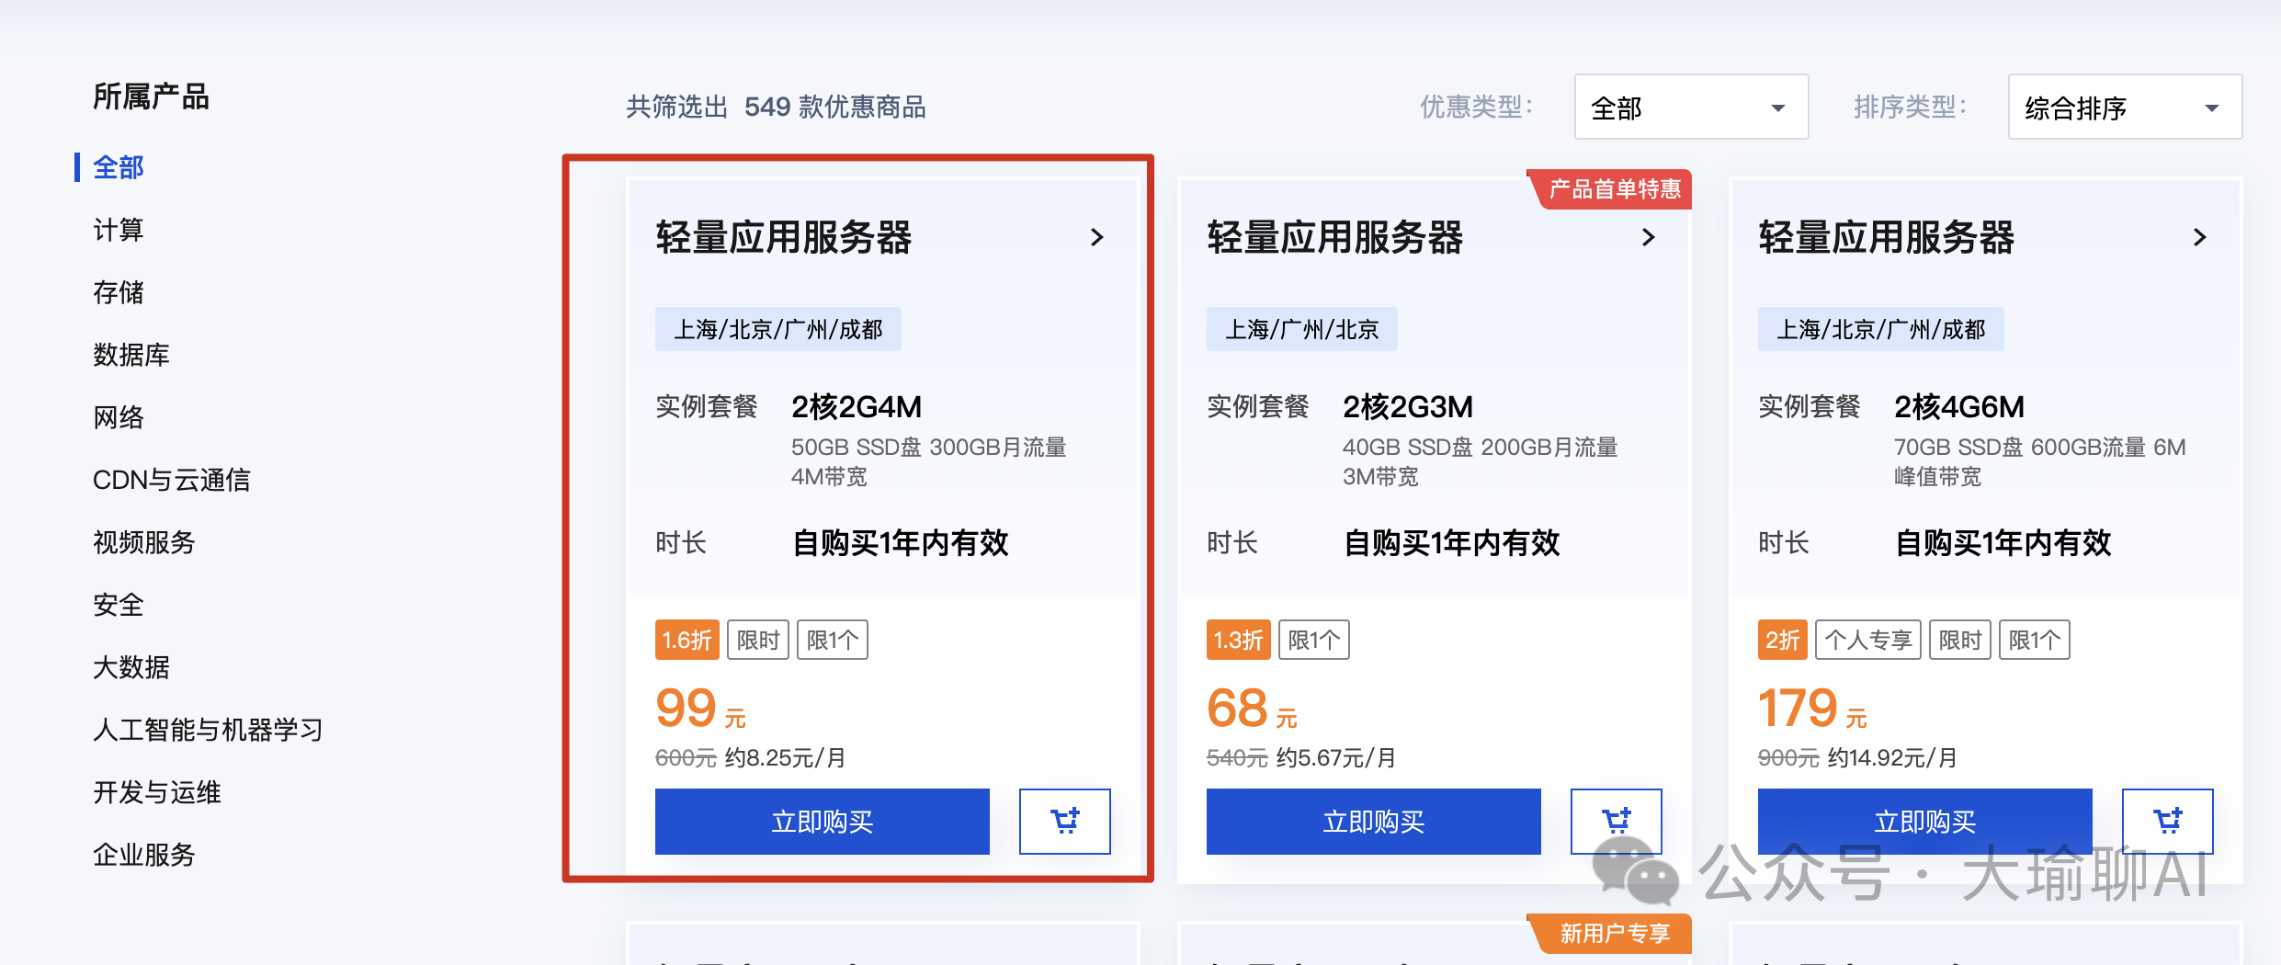This screenshot has height=965, width=2281.
Task: Expand options via the 优惠类型 dropdown arrow
Action: point(1778,108)
